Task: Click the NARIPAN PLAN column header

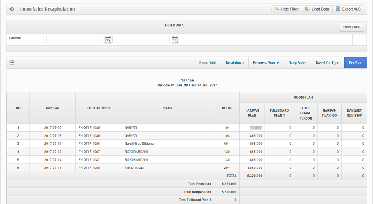Action: tap(252, 113)
